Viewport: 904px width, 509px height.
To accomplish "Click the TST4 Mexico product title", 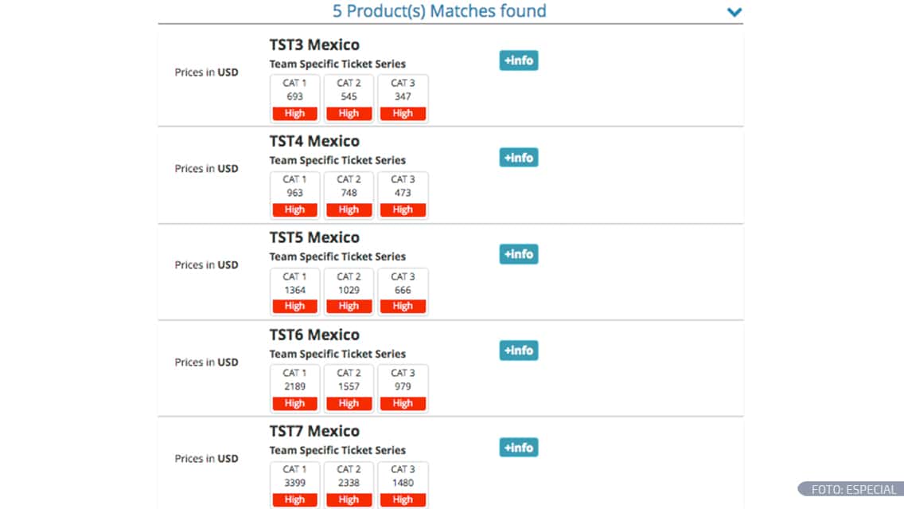I will coord(314,142).
